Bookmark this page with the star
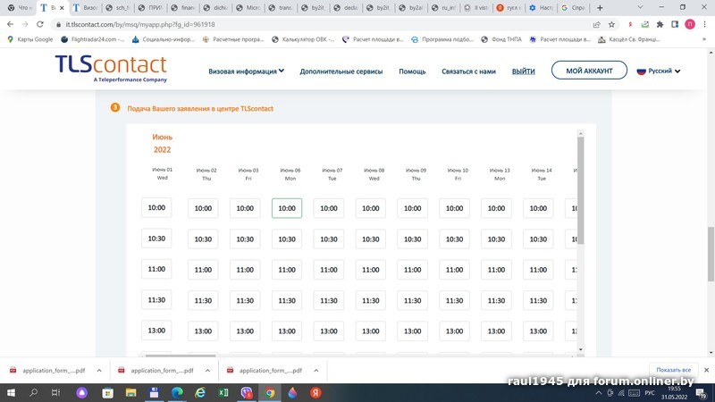Viewport: 715px width, 402px height. 611,25
